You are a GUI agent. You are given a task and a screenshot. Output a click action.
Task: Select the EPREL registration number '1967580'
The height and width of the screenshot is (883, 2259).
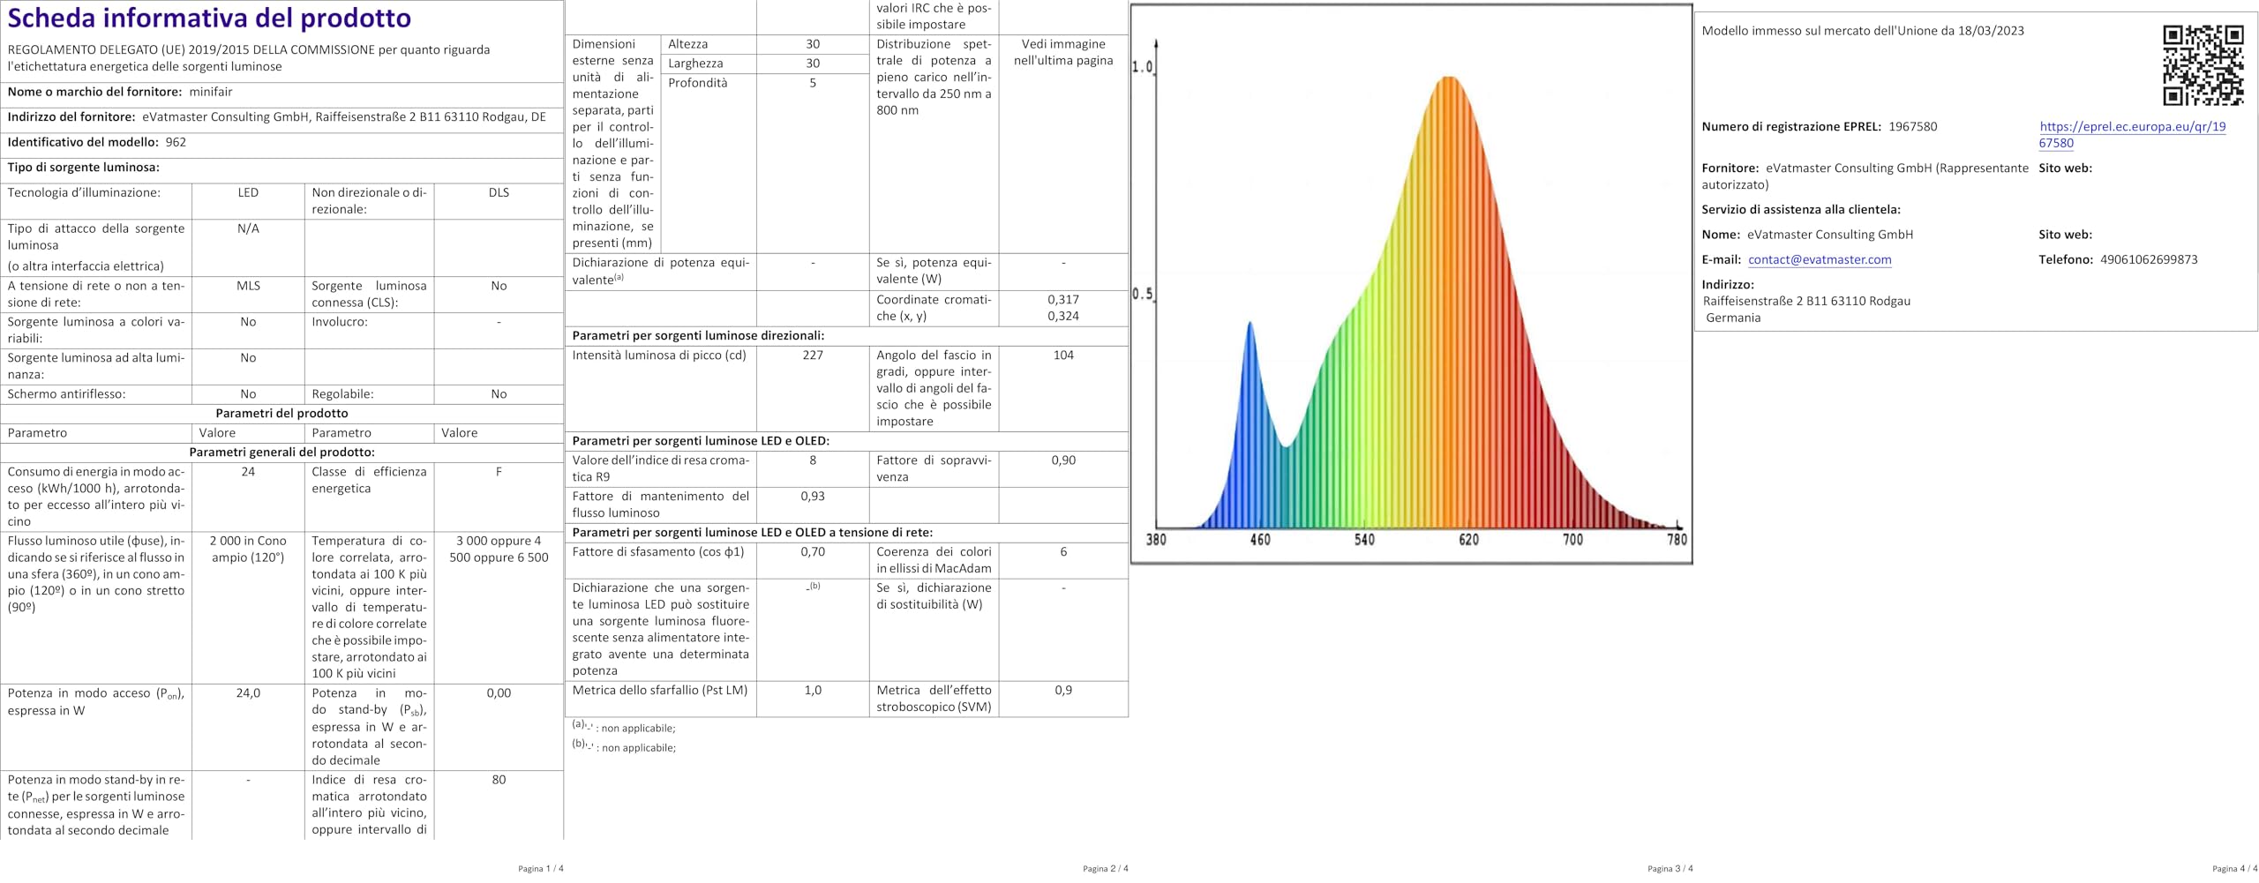(x=1912, y=126)
